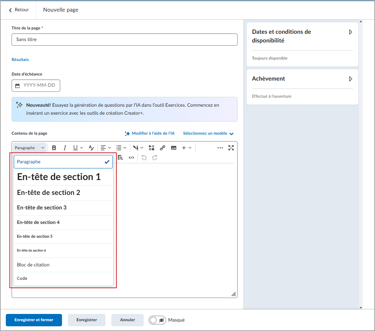Click the Annuler button

click(x=127, y=320)
